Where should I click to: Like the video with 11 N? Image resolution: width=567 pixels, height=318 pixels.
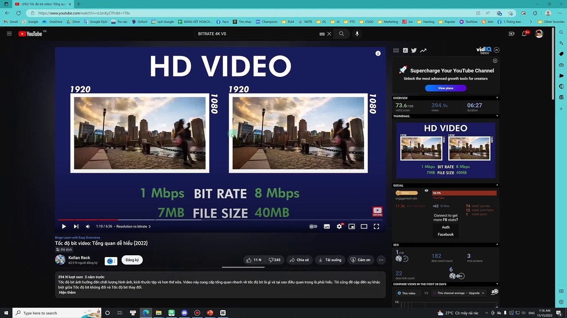coord(254,260)
